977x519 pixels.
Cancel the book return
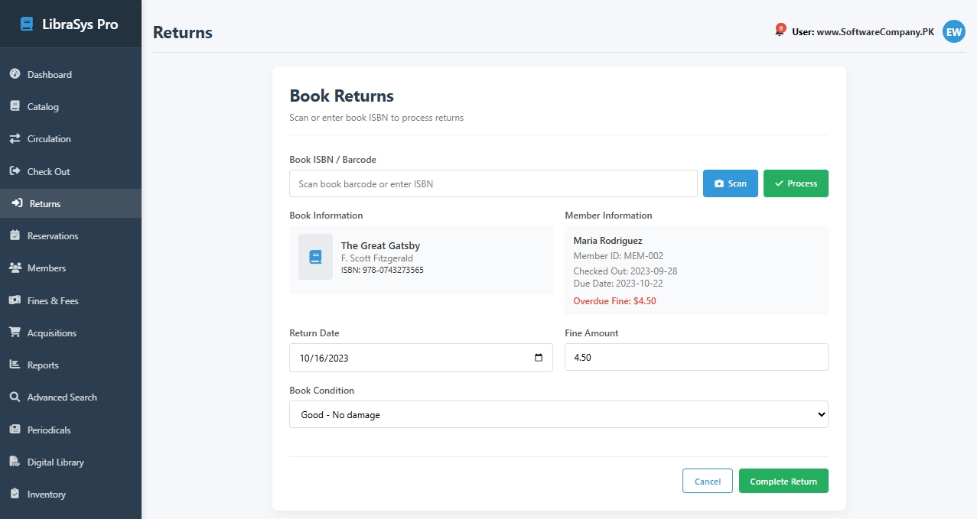click(x=707, y=481)
